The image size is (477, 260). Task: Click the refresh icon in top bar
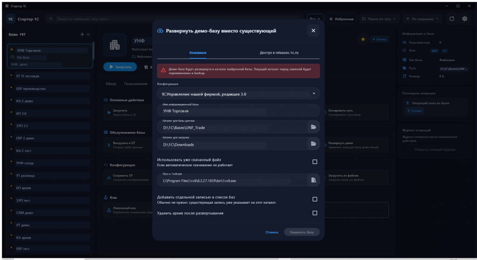[x=452, y=19]
